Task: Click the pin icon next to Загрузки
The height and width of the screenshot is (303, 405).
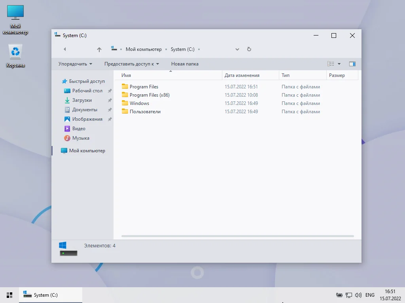Action: pyautogui.click(x=110, y=100)
